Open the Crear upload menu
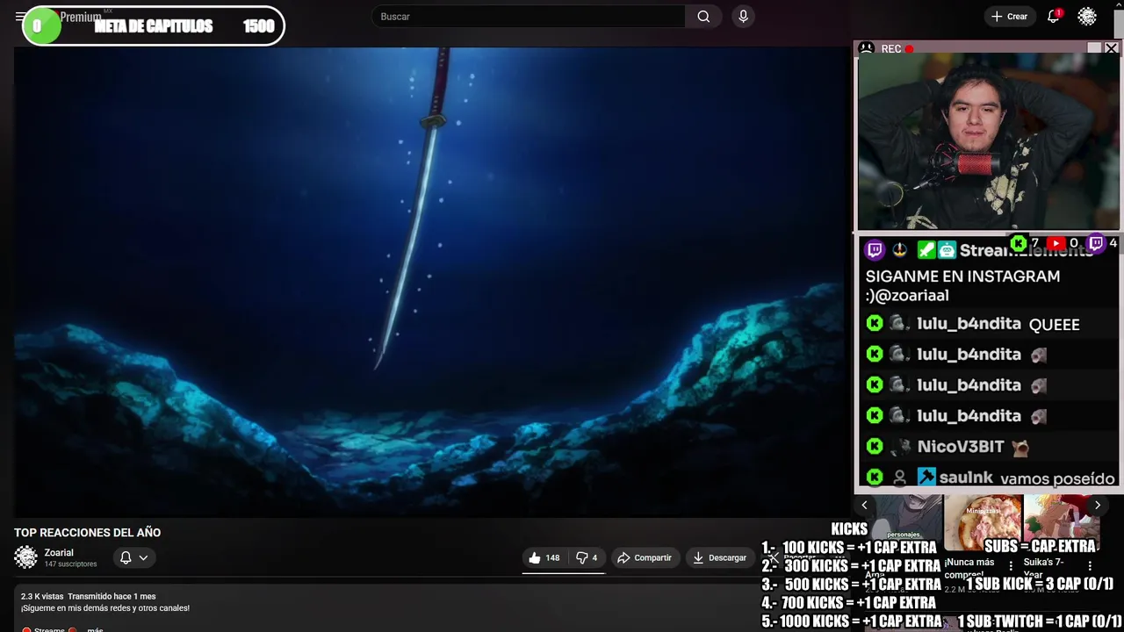 [1009, 17]
